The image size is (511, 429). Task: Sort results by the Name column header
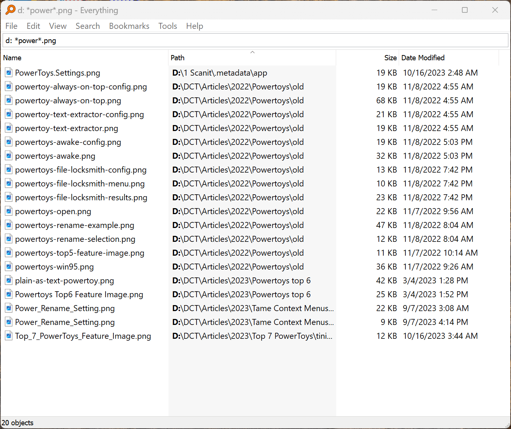point(84,58)
